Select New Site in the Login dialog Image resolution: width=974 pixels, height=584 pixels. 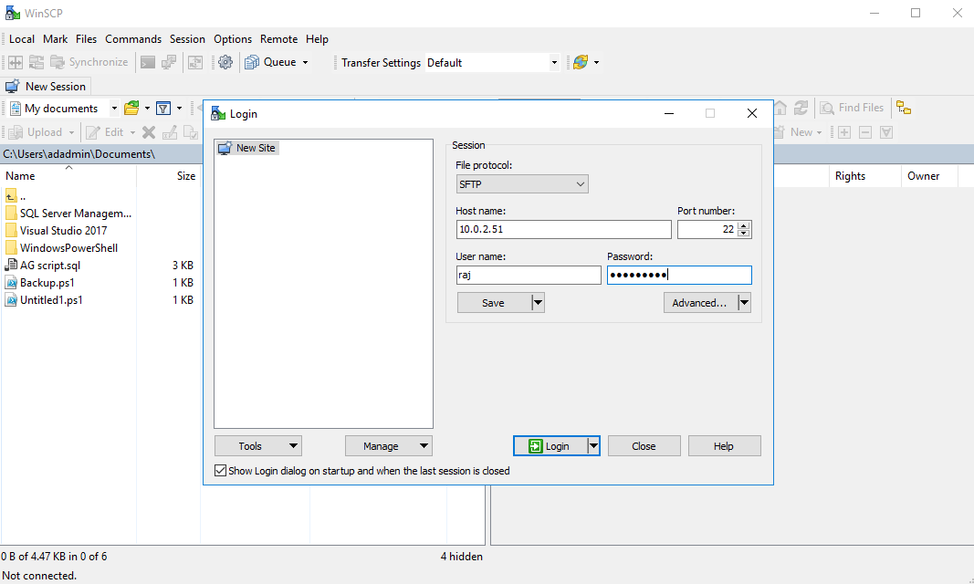pyautogui.click(x=247, y=148)
